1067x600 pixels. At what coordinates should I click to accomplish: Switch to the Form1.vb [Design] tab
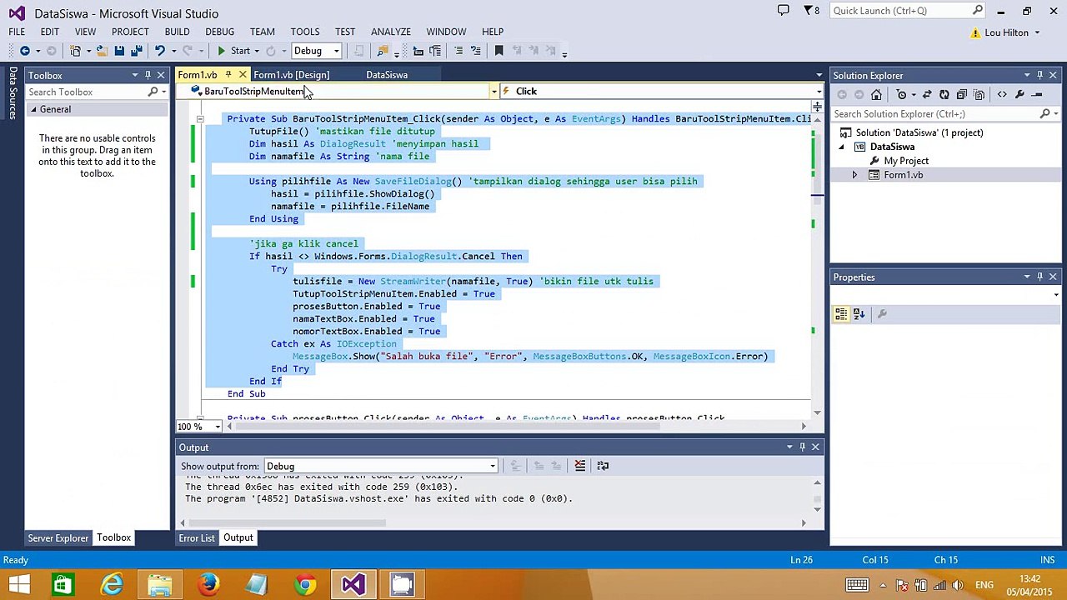[x=292, y=75]
